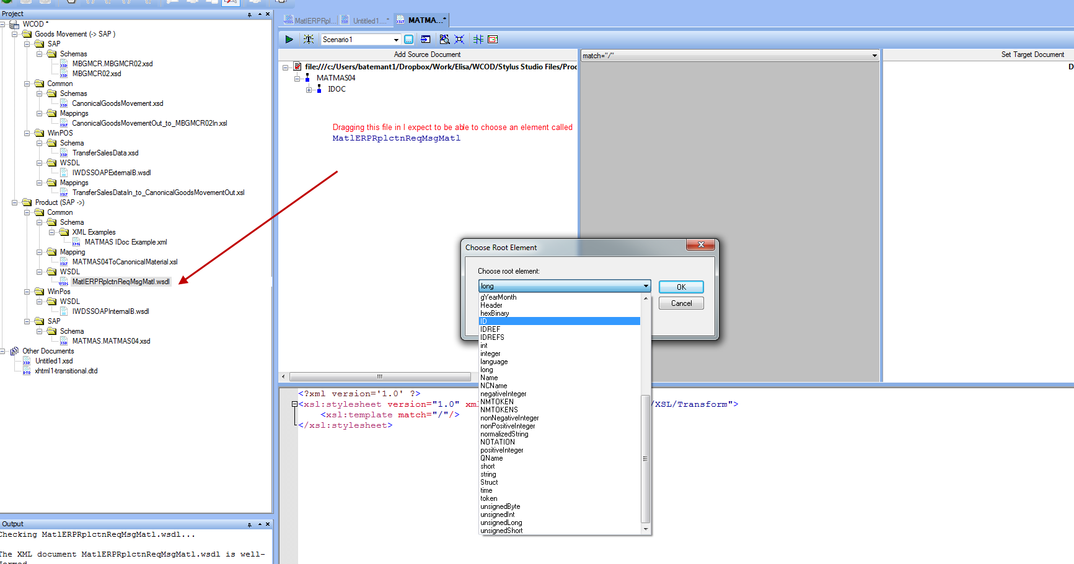Image resolution: width=1074 pixels, height=564 pixels.
Task: Select Untitled1.xsd under Other Documents
Action: [x=54, y=361]
